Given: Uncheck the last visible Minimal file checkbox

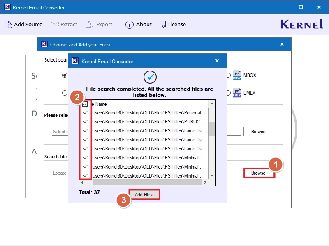Looking at the screenshot, I should pos(85,175).
